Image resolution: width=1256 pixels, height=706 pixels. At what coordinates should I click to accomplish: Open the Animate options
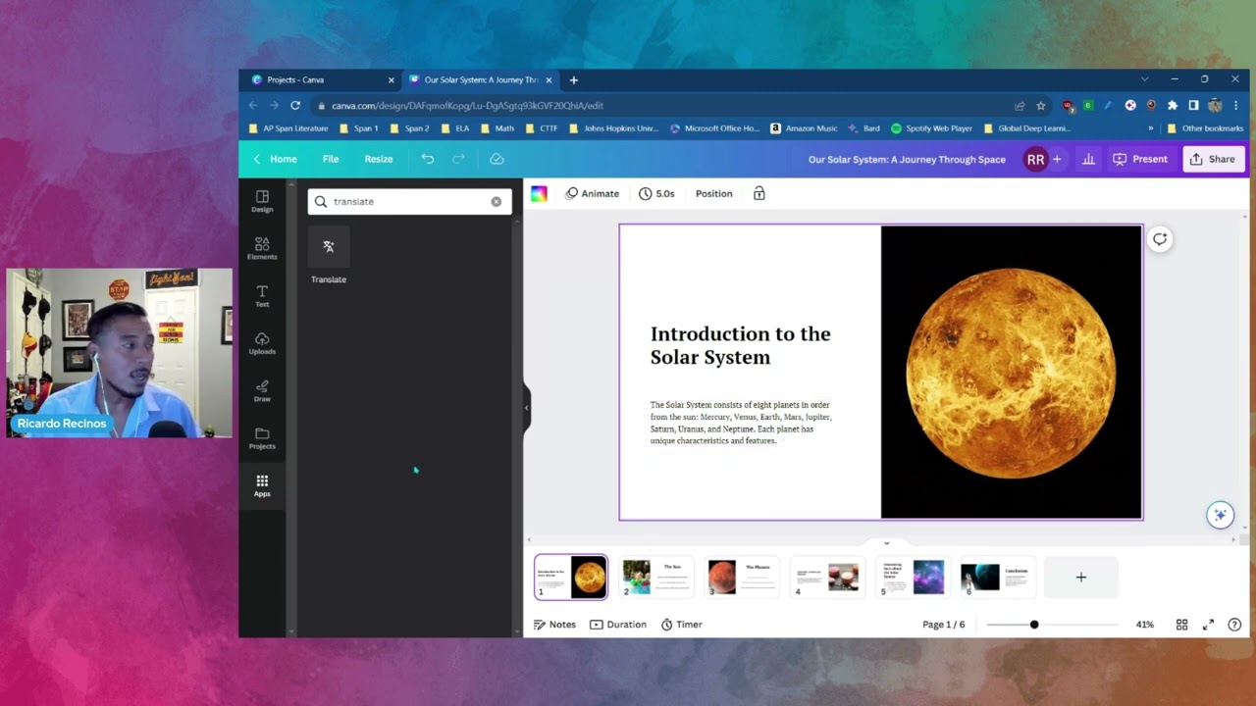tap(593, 194)
